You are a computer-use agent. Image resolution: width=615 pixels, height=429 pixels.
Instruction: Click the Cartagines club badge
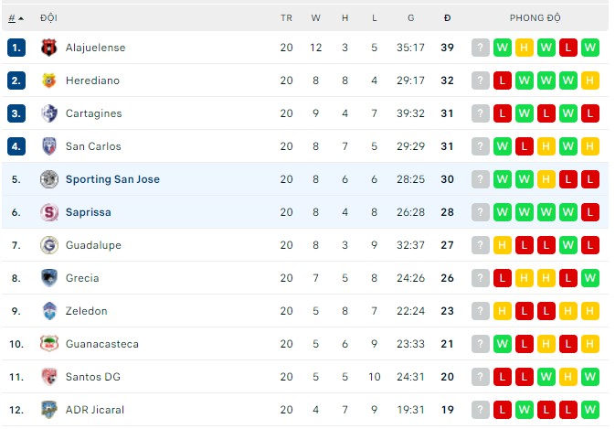click(x=49, y=113)
